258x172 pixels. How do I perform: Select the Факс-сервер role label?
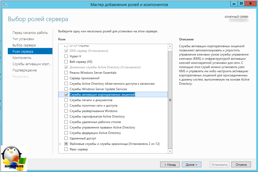click(x=79, y=149)
